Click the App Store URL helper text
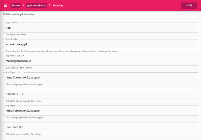Image resolution: width=201 pixels, height=140 pixels. [23, 101]
